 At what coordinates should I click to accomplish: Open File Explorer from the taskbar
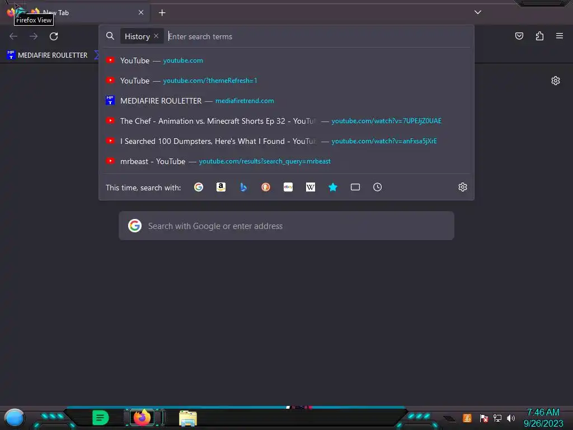point(188,418)
